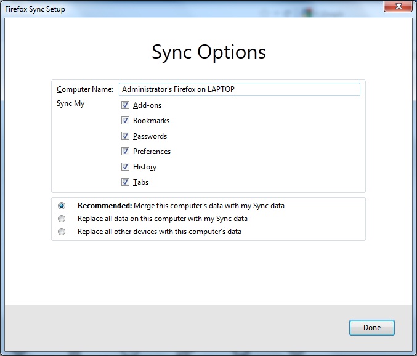
Task: Toggle the Tabs sync checkbox
Action: [x=125, y=182]
